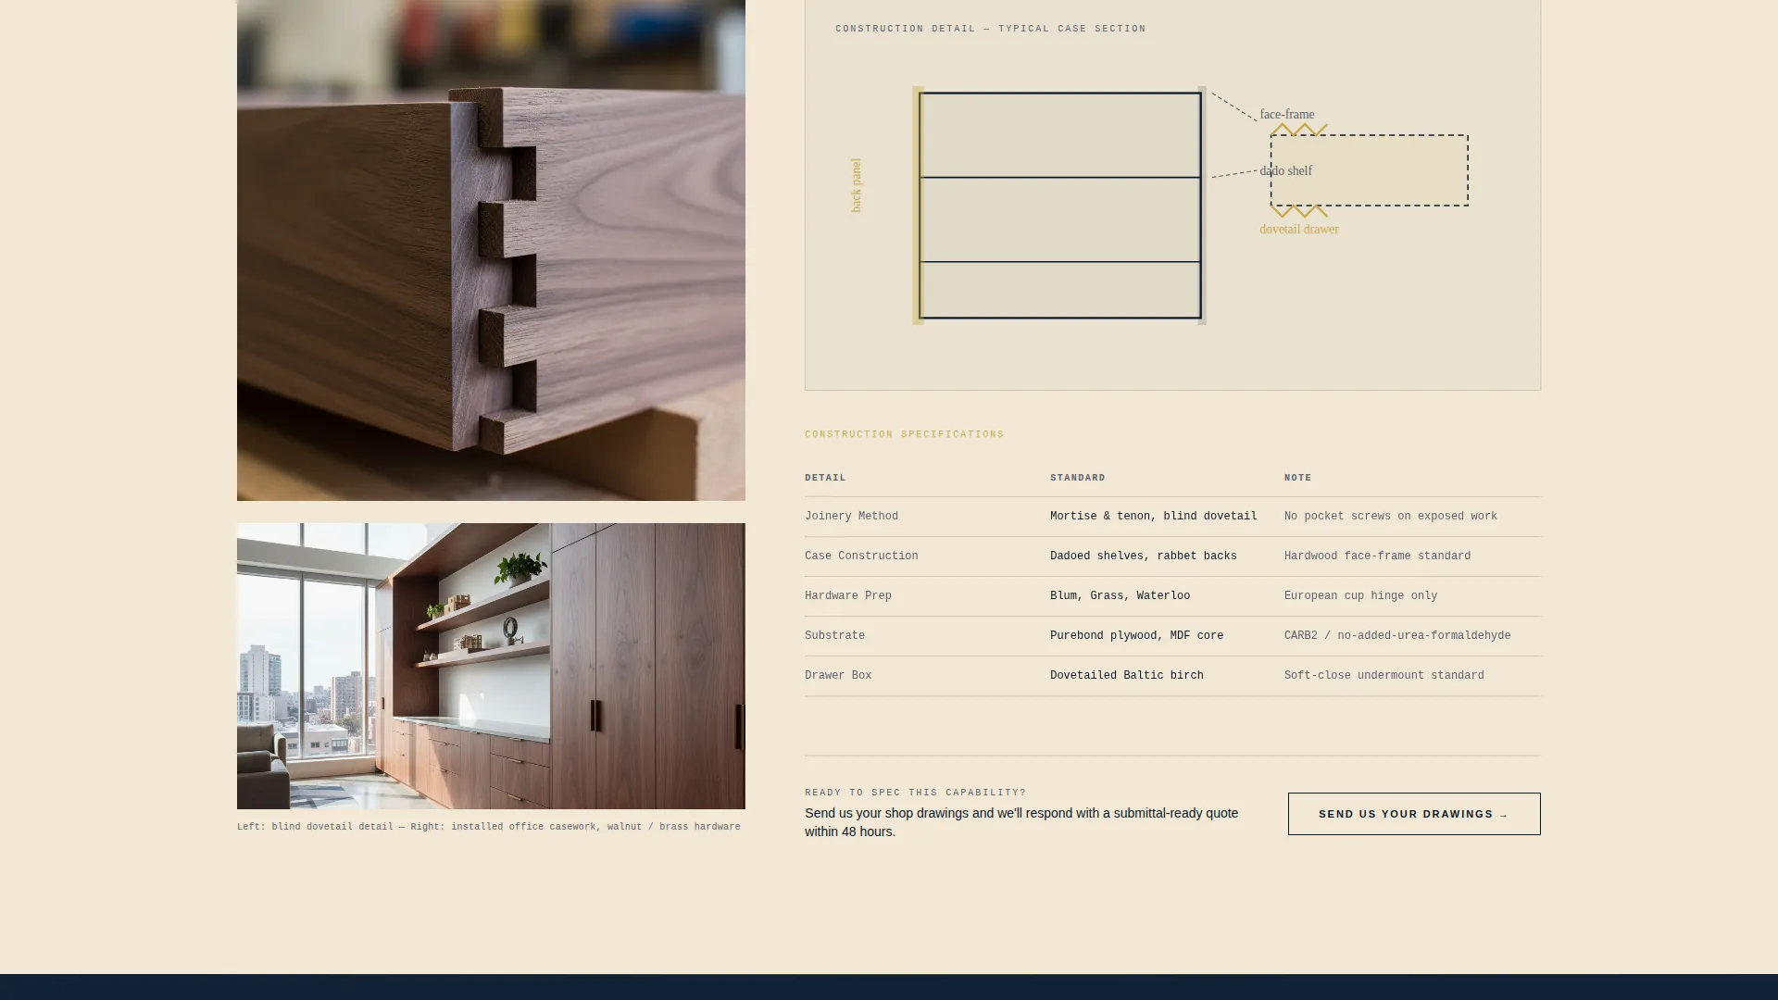Image resolution: width=1778 pixels, height=1000 pixels.
Task: Select the photo caption text below images
Action: tap(489, 827)
